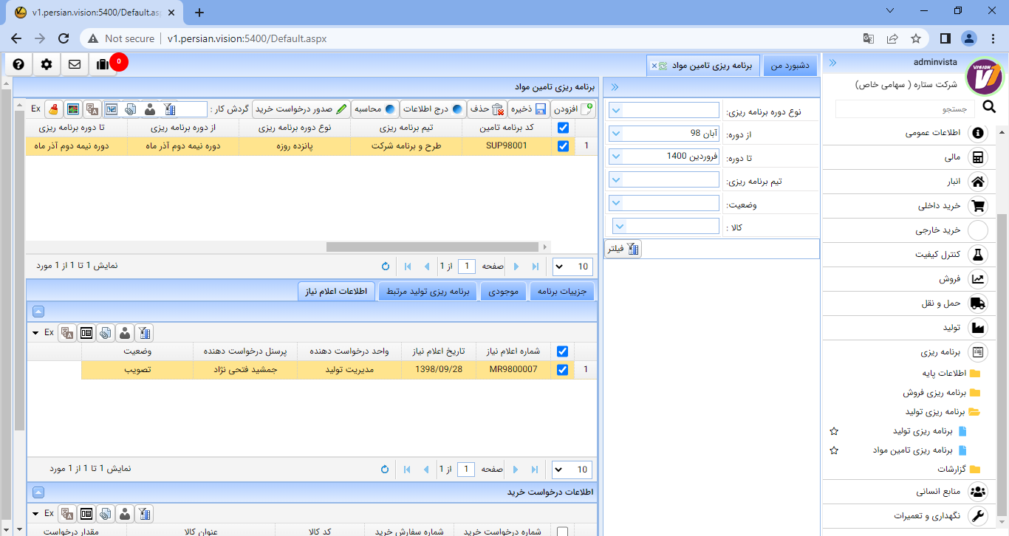1009x536 pixels.
Task: Click the افزودن add button
Action: click(x=572, y=109)
